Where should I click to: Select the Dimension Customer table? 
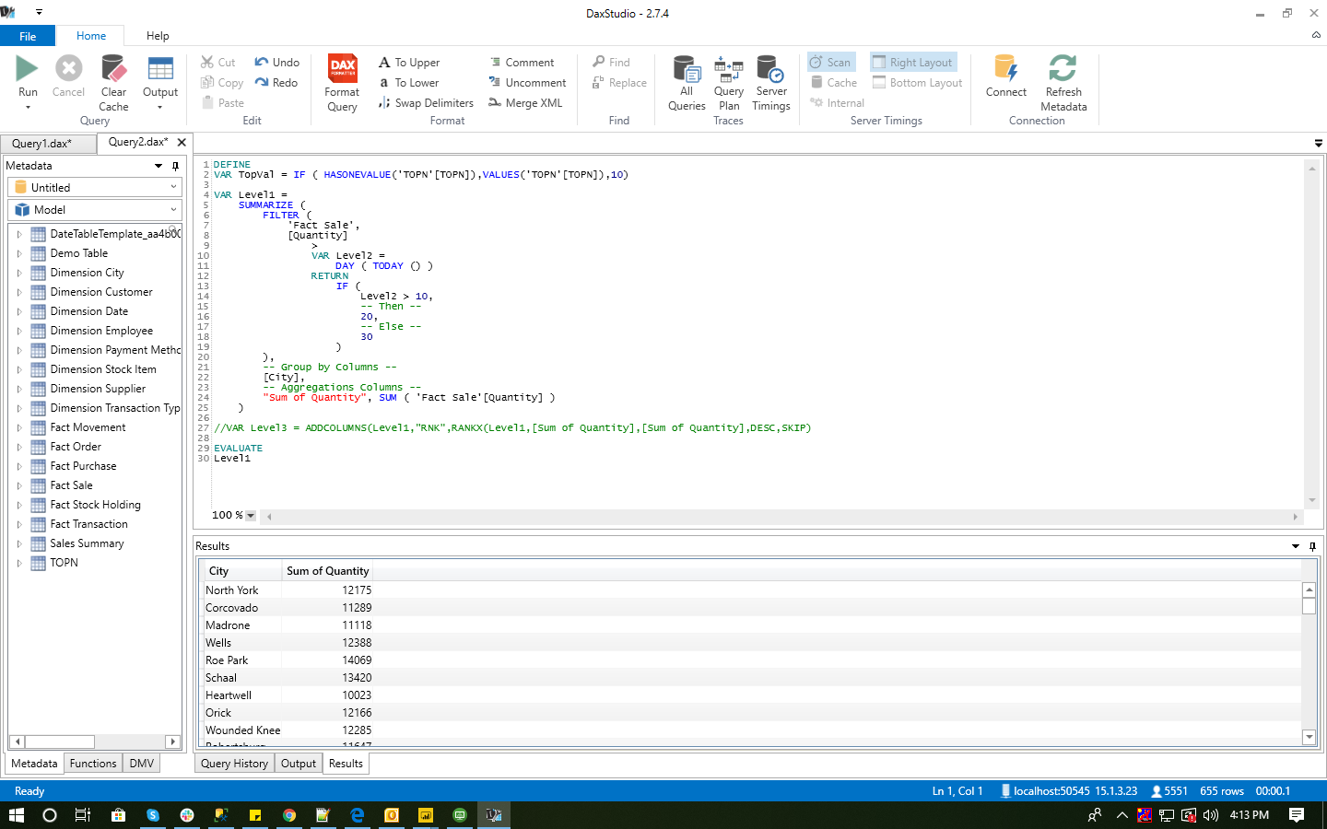(x=101, y=292)
